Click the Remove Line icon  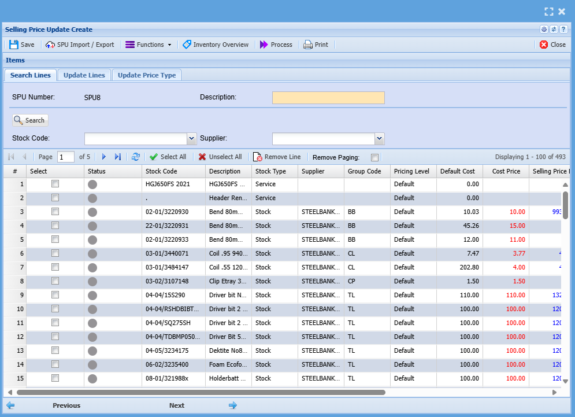[258, 157]
